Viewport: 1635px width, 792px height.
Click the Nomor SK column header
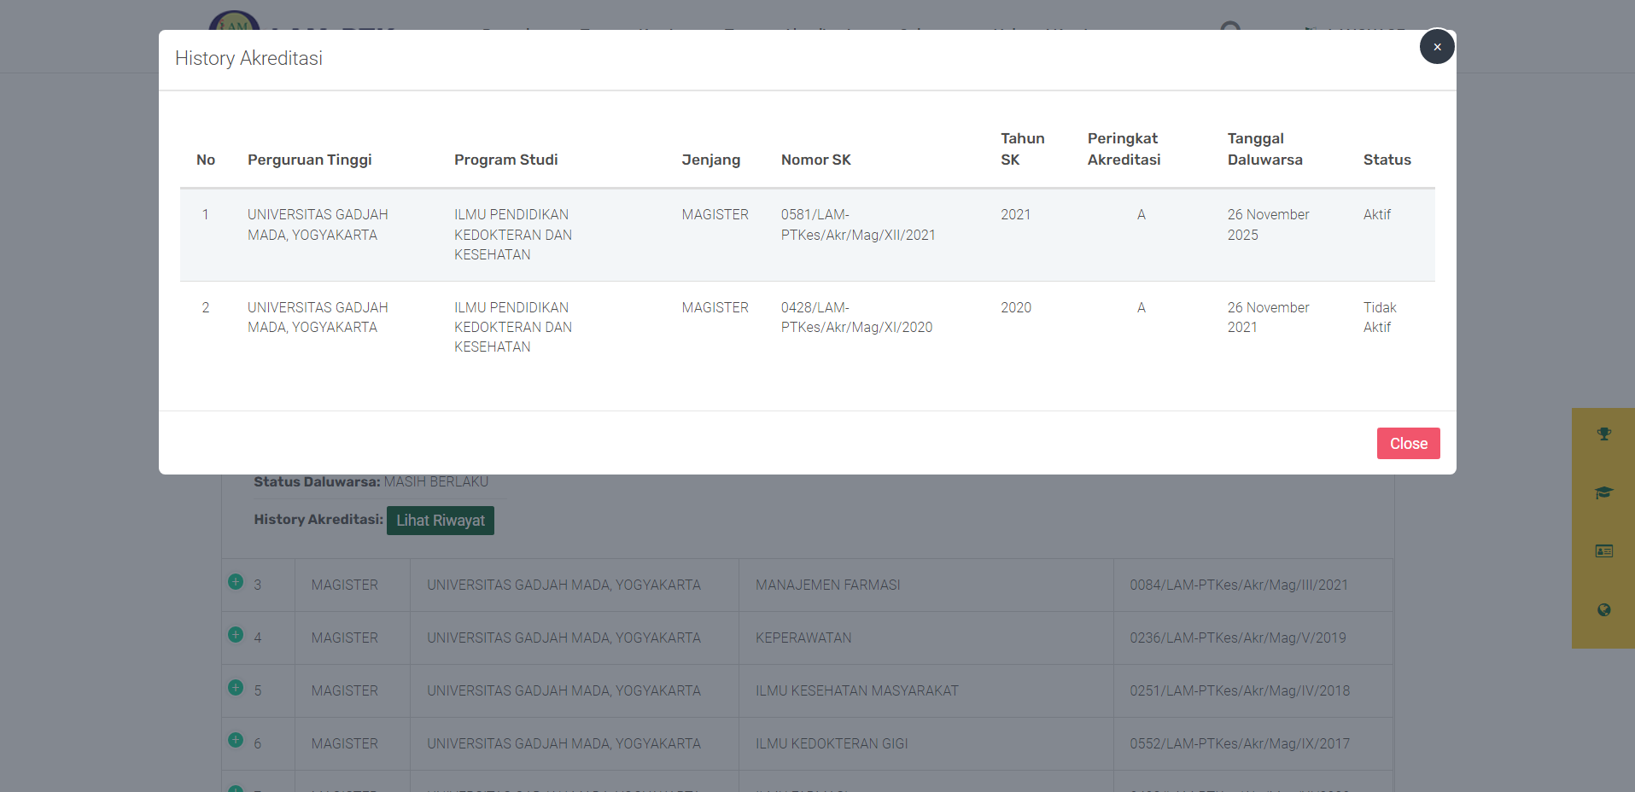(815, 160)
